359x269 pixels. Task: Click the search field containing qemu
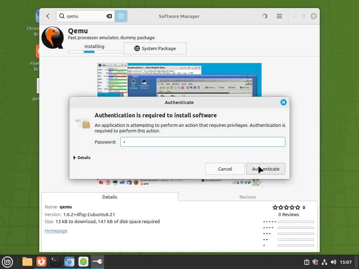click(x=86, y=16)
